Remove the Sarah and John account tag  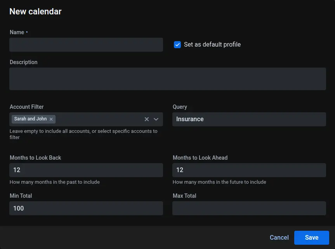tap(51, 119)
